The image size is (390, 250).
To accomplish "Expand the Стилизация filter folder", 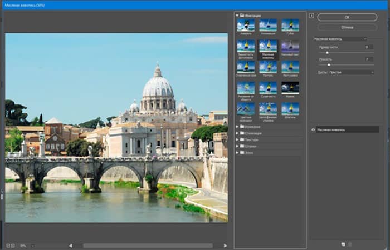I will 237,133.
